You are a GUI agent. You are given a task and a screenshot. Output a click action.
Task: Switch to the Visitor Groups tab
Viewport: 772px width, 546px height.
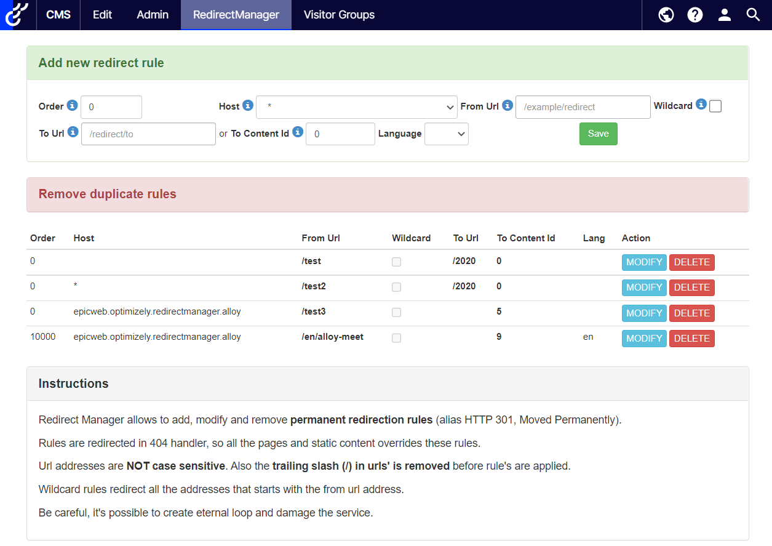click(x=339, y=15)
